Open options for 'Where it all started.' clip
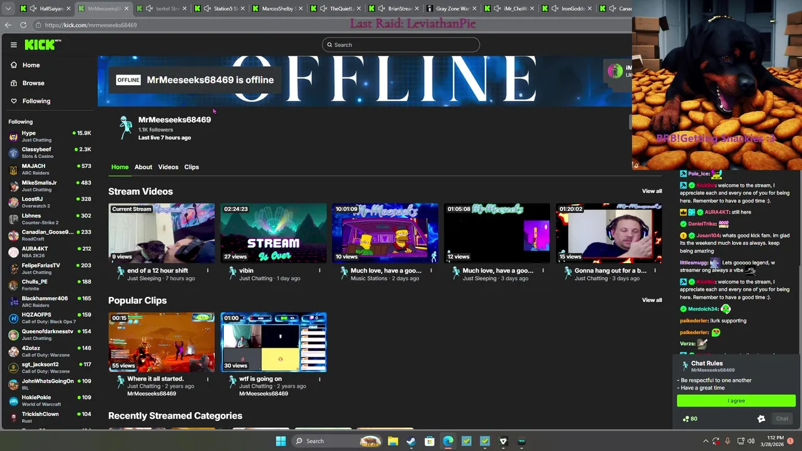 207,379
